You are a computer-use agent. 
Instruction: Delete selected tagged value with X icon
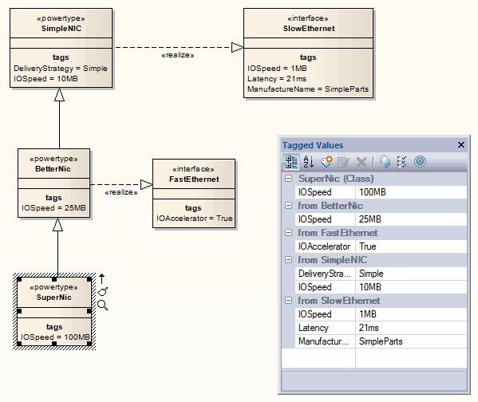361,162
